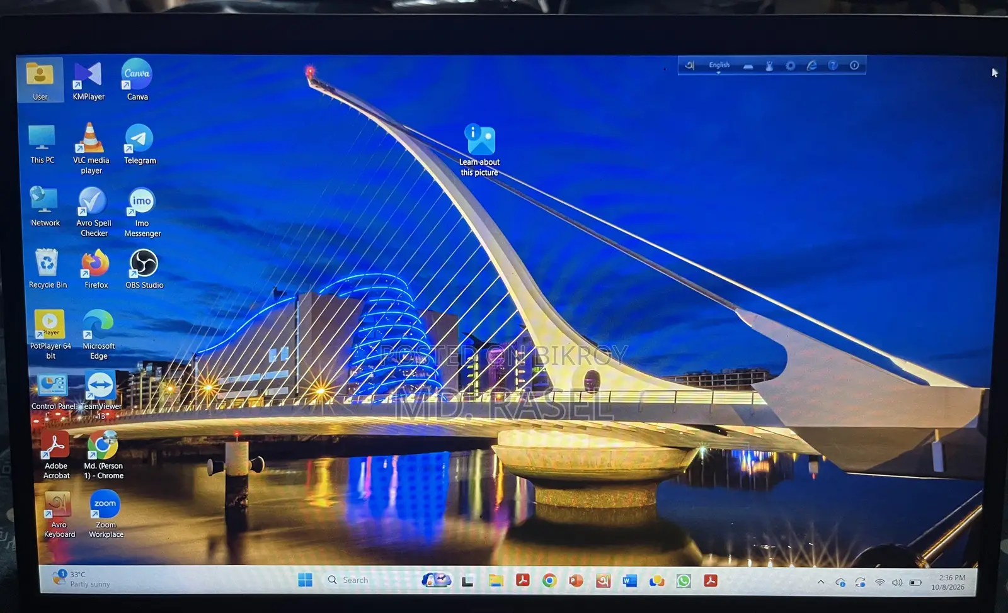
Task: Open the taskbar clock and date
Action: [948, 582]
